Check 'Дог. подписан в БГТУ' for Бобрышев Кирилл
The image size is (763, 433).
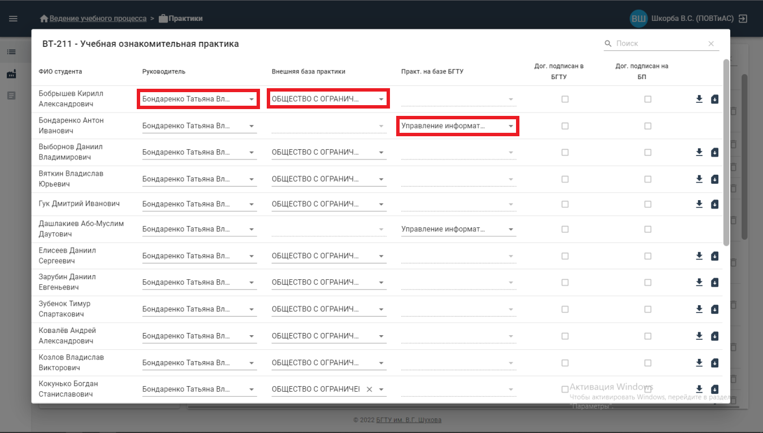point(565,99)
